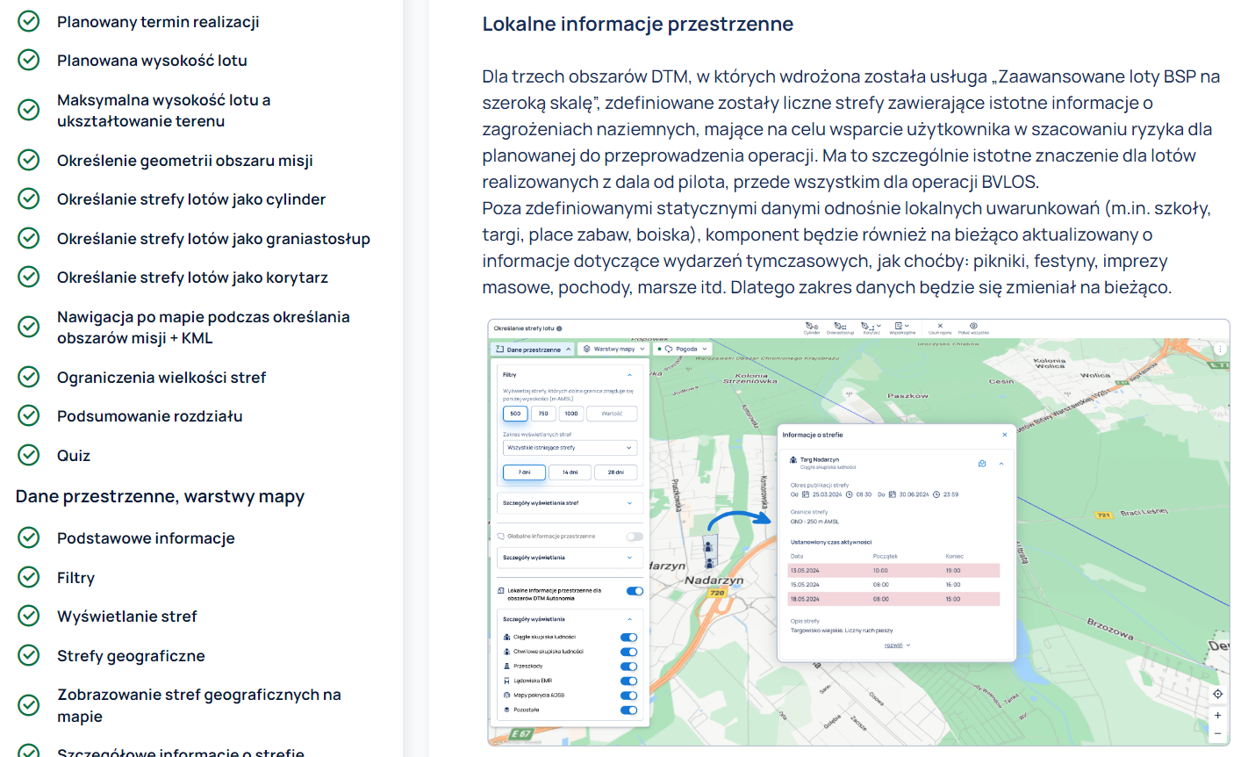1248x757 pixels.
Task: Select the 750 altitude filter button
Action: [x=543, y=414]
